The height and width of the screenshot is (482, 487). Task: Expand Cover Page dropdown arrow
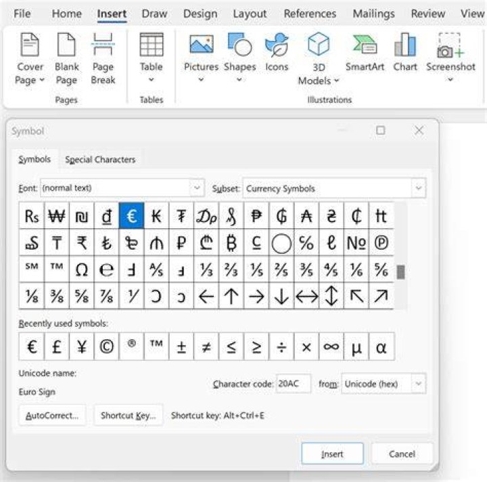point(42,80)
